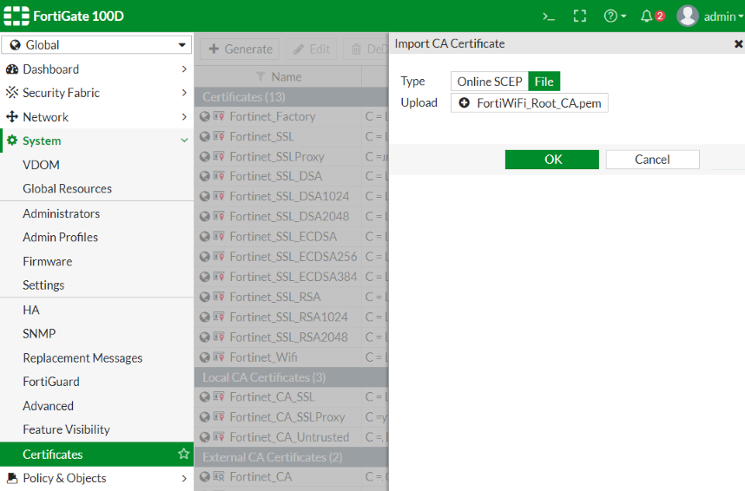Select the Fortinet_SSL_ECDSA256 row
The width and height of the screenshot is (745, 491).
[291, 257]
